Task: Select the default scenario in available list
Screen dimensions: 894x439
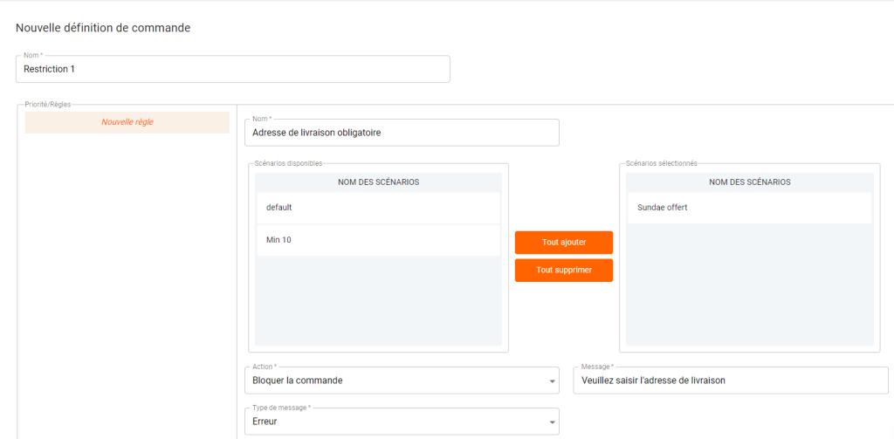Action: pos(379,208)
